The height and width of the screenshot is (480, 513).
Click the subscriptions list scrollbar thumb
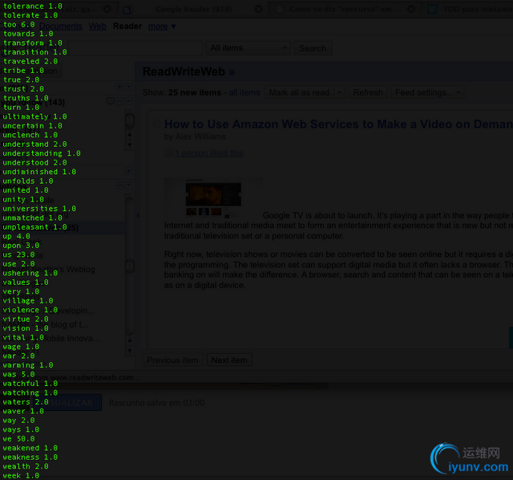coord(130,266)
